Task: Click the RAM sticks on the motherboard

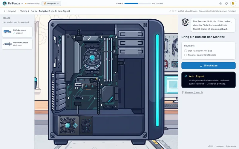Action: 108,59
